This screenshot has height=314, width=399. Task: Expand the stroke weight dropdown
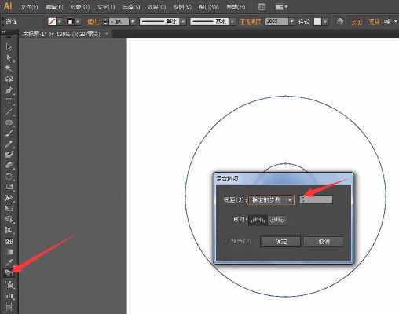[x=133, y=21]
